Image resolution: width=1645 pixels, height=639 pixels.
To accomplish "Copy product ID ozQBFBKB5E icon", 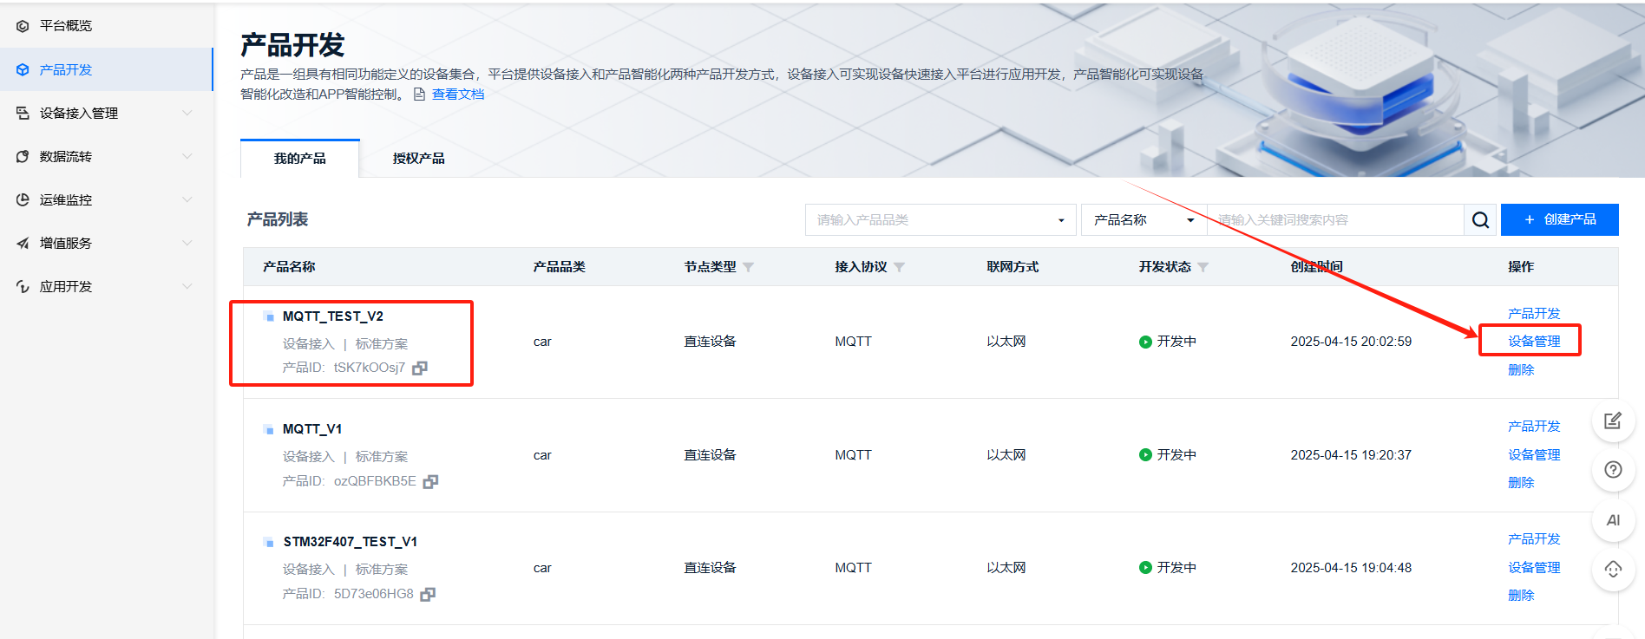I will pos(430,481).
